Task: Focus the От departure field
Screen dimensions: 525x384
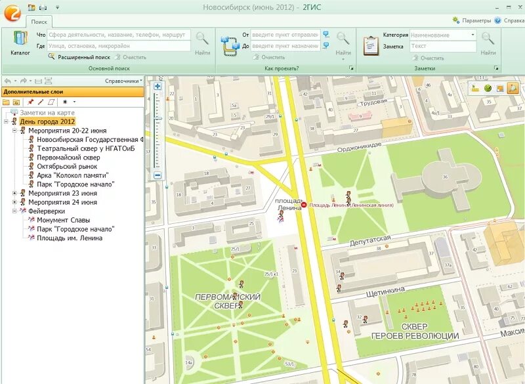Action: click(285, 35)
